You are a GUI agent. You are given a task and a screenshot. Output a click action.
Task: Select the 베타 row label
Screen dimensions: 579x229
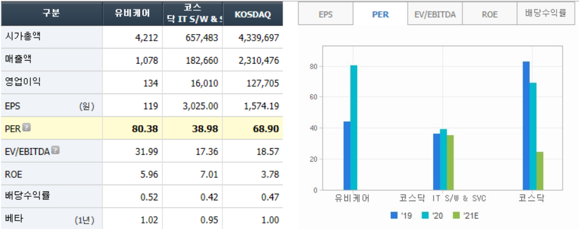click(x=14, y=219)
